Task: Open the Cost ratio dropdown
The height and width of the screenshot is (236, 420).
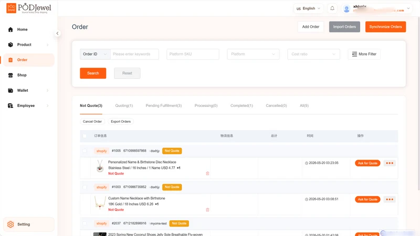Action: point(313,54)
